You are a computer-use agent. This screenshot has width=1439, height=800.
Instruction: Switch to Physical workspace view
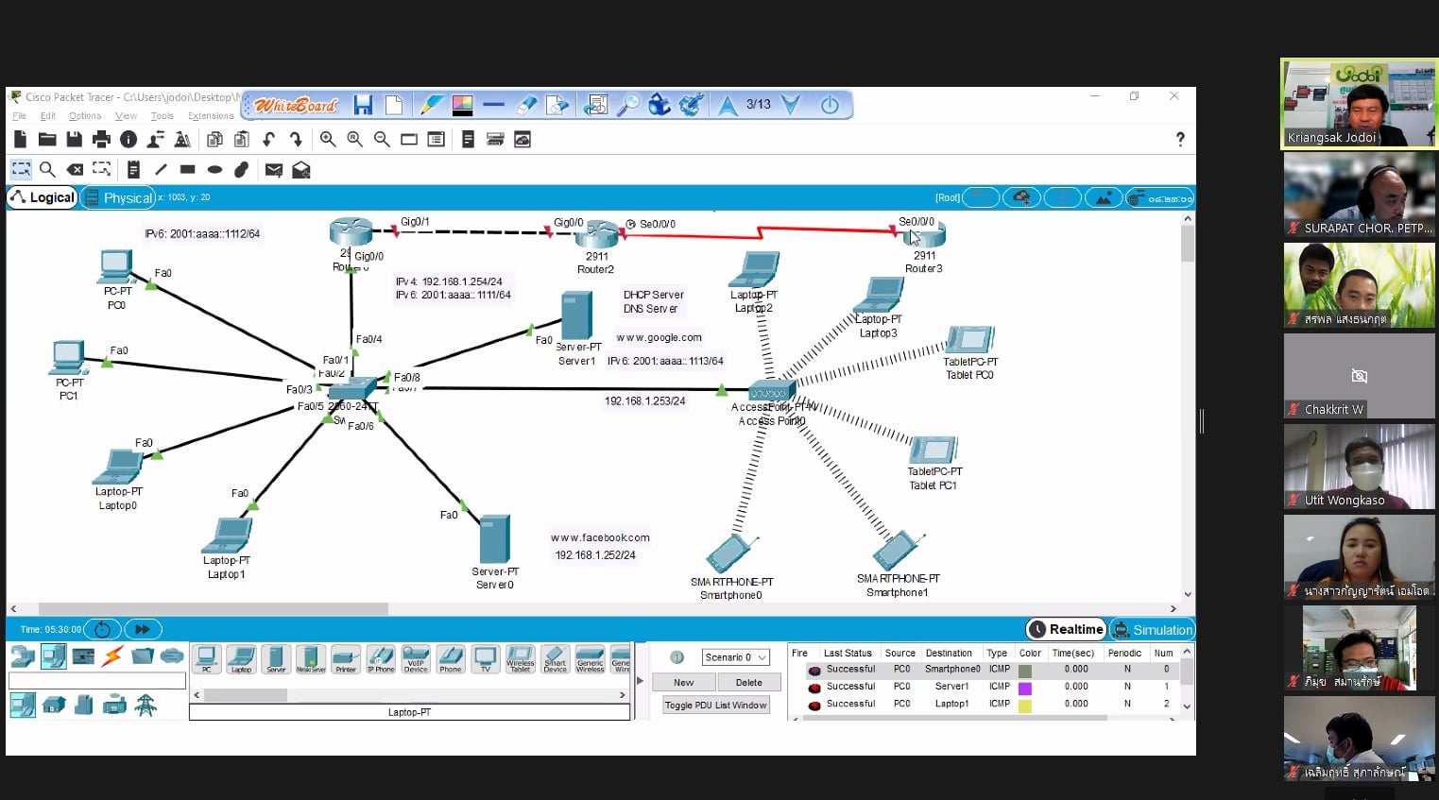click(x=119, y=197)
